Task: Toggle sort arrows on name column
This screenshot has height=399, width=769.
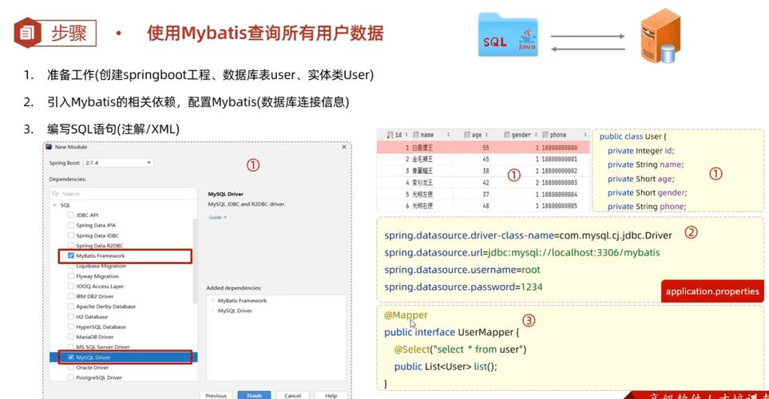Action: 448,134
